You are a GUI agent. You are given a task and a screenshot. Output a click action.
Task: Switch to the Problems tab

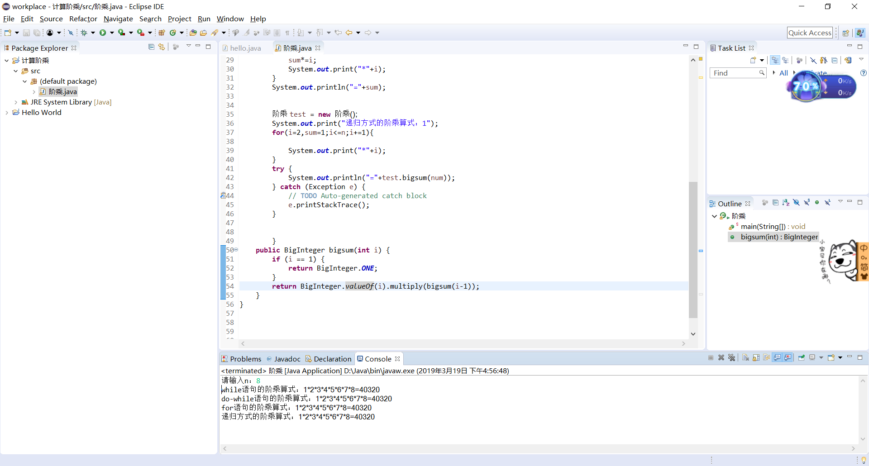pos(241,359)
